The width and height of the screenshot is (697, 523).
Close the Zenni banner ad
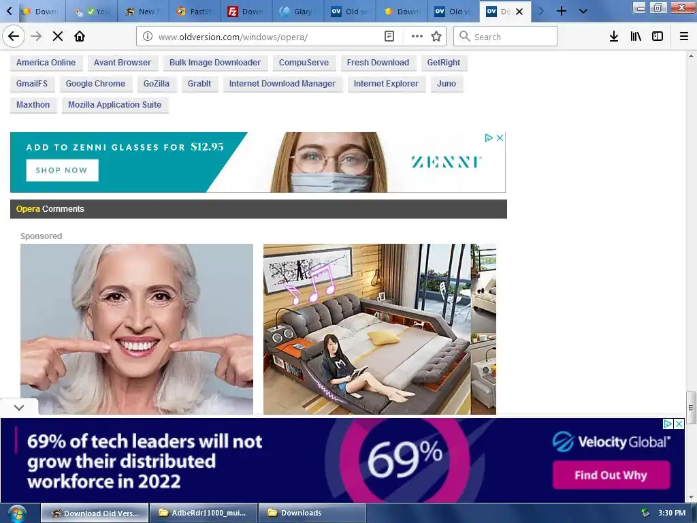tap(500, 138)
